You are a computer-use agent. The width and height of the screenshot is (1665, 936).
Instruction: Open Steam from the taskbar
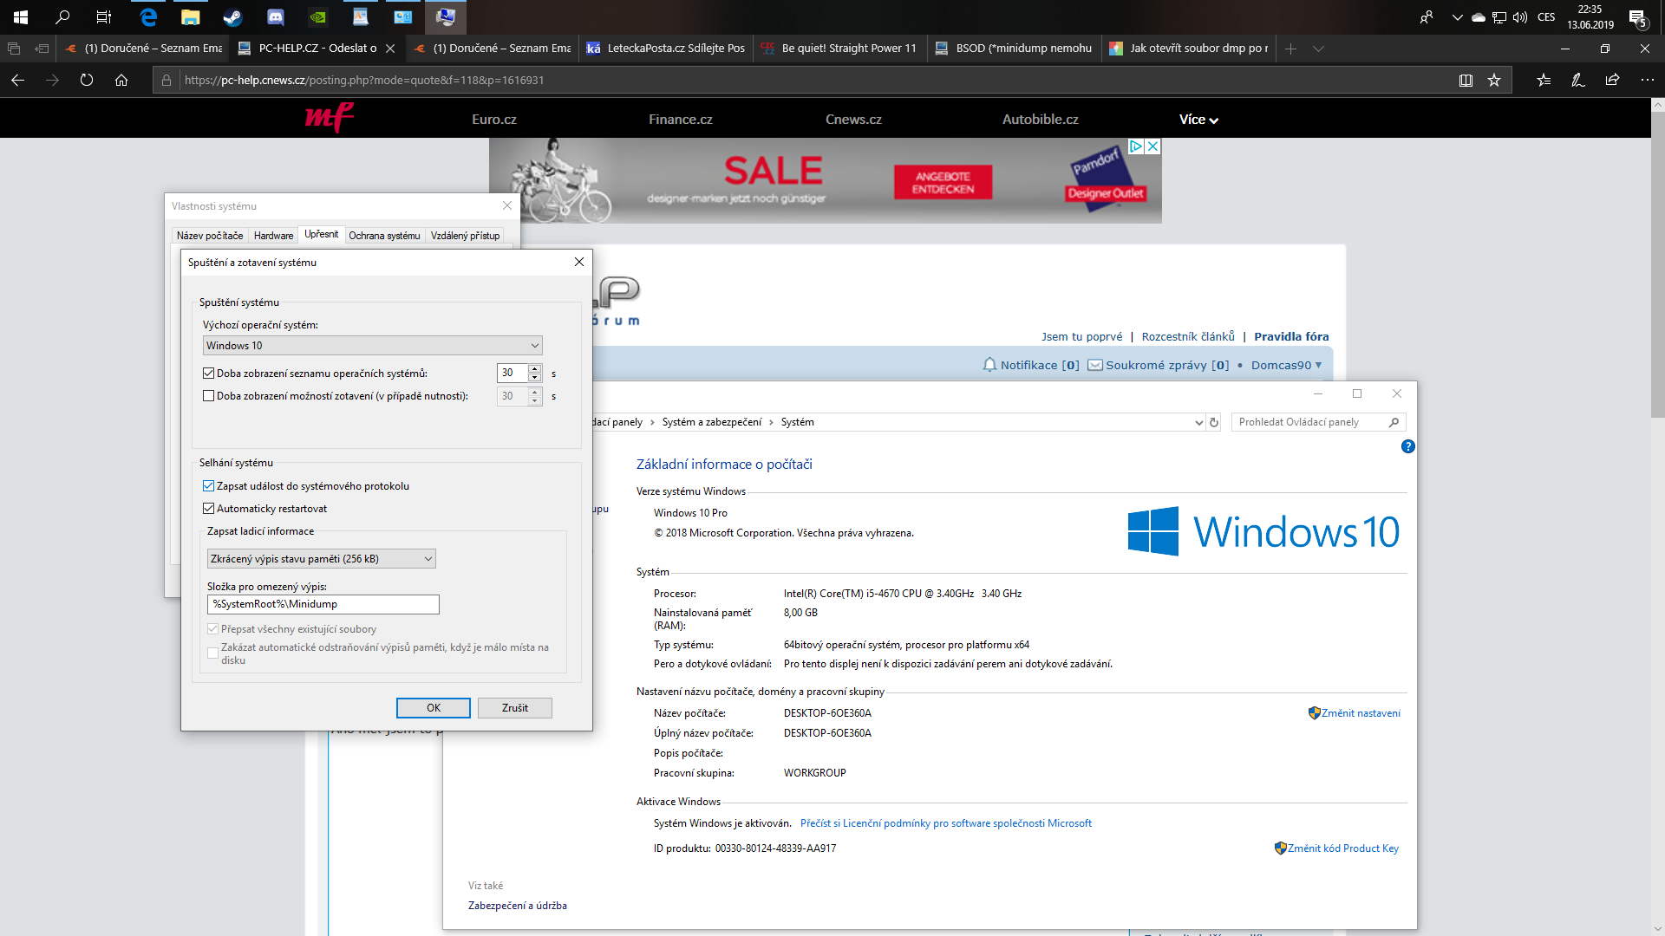pyautogui.click(x=232, y=16)
